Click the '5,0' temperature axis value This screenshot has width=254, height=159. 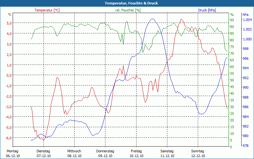click(x=9, y=23)
